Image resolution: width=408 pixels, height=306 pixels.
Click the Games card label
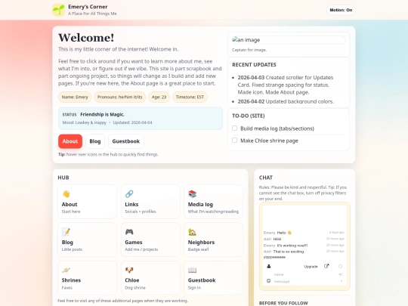(x=134, y=243)
